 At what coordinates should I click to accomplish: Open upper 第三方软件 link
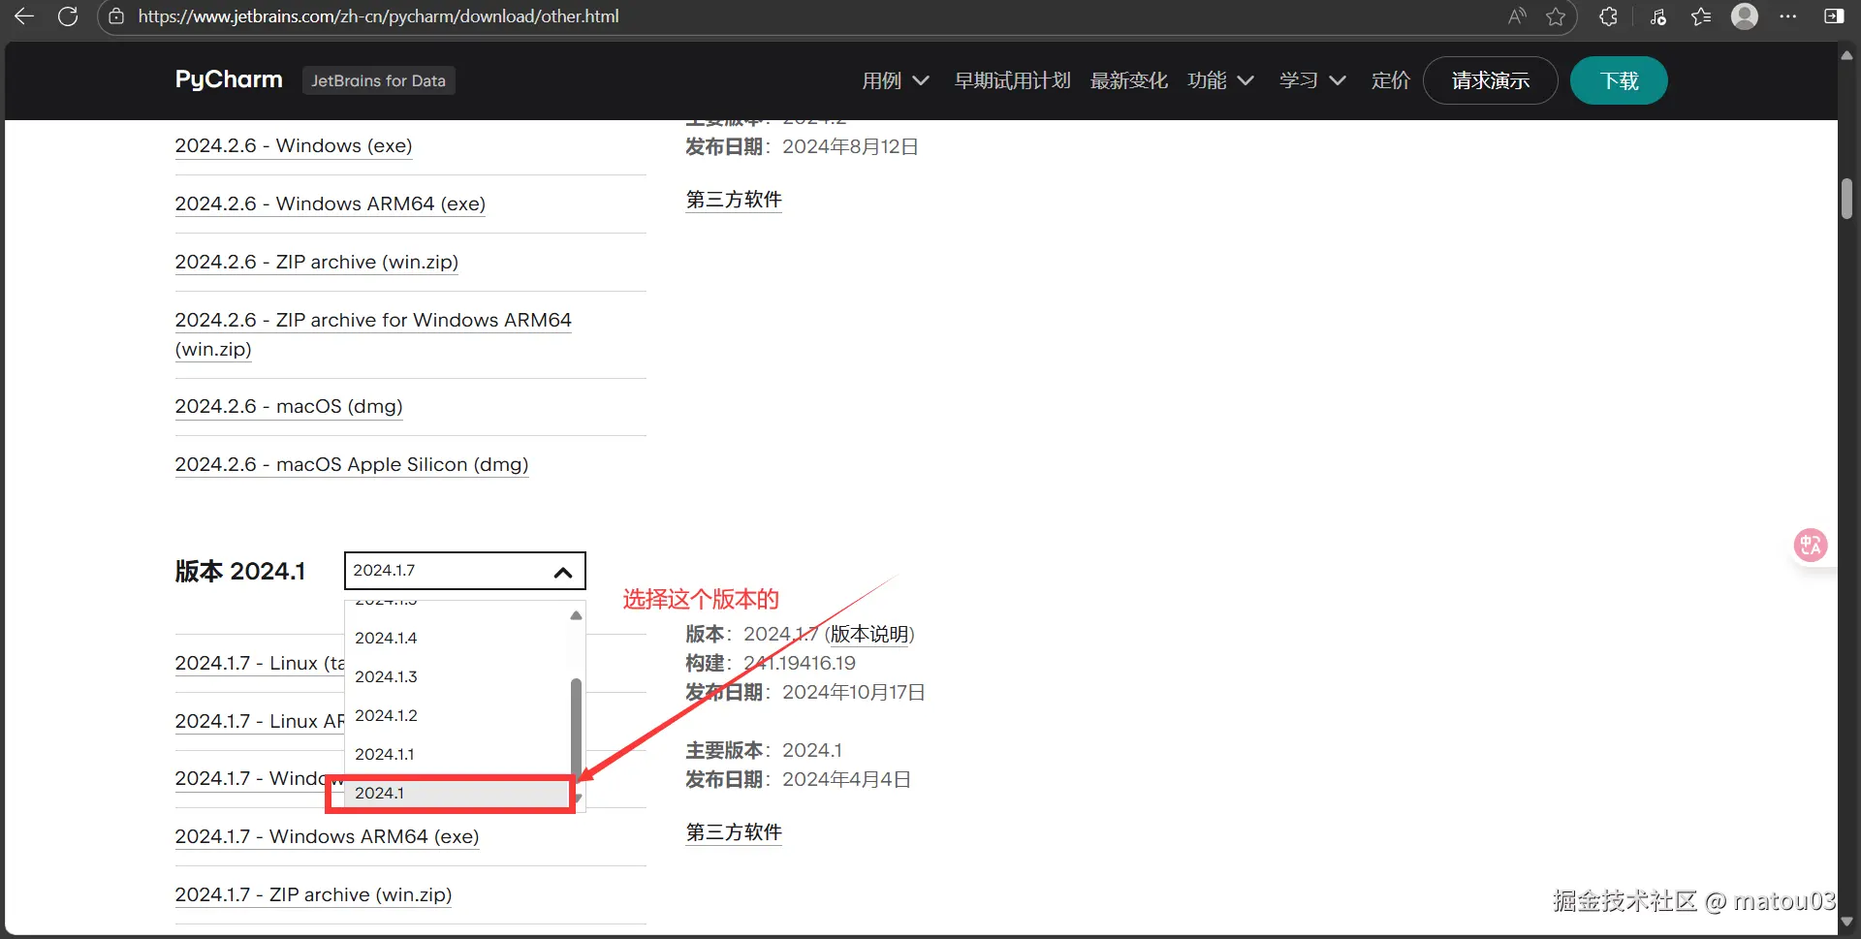[x=733, y=200]
